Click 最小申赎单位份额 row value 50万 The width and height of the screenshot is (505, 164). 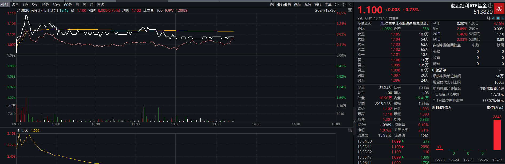tap(500, 76)
